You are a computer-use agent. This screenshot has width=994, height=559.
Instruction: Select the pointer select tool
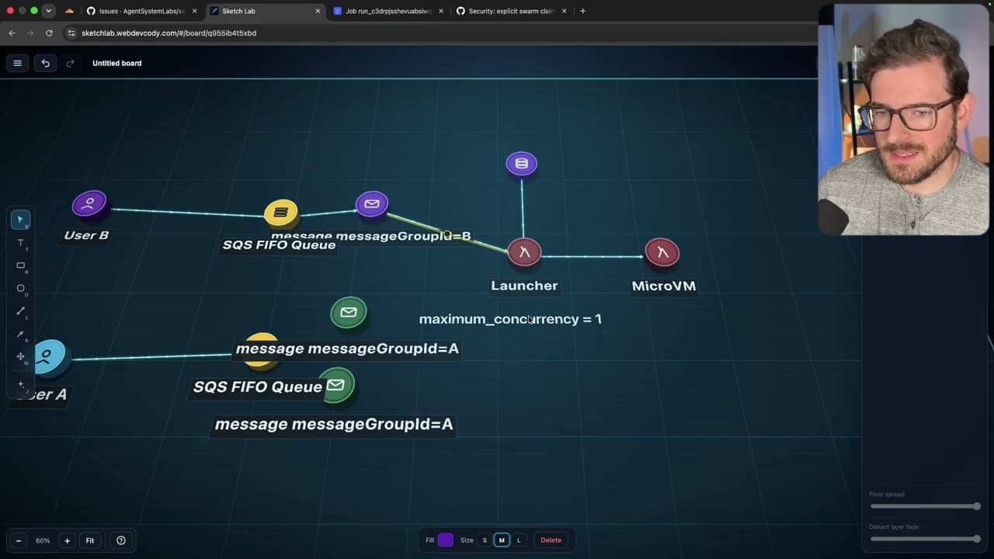[21, 220]
